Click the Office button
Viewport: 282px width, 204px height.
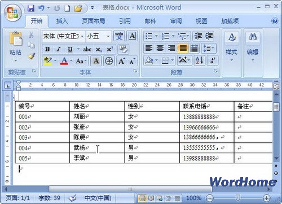(13, 13)
